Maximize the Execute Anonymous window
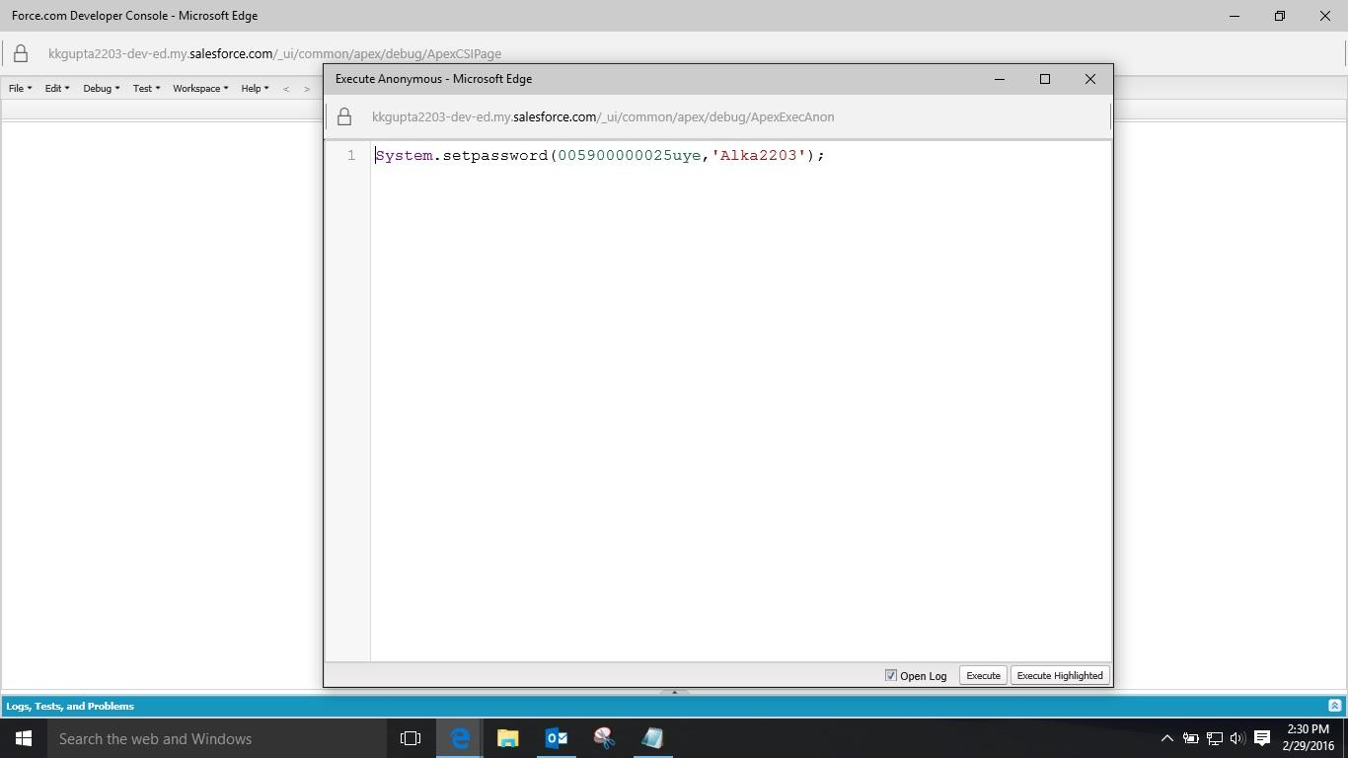Viewport: 1348px width, 758px height. pos(1045,79)
